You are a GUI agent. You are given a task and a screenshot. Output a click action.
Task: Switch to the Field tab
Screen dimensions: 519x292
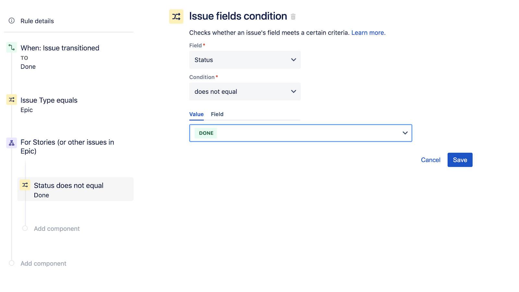coord(217,114)
